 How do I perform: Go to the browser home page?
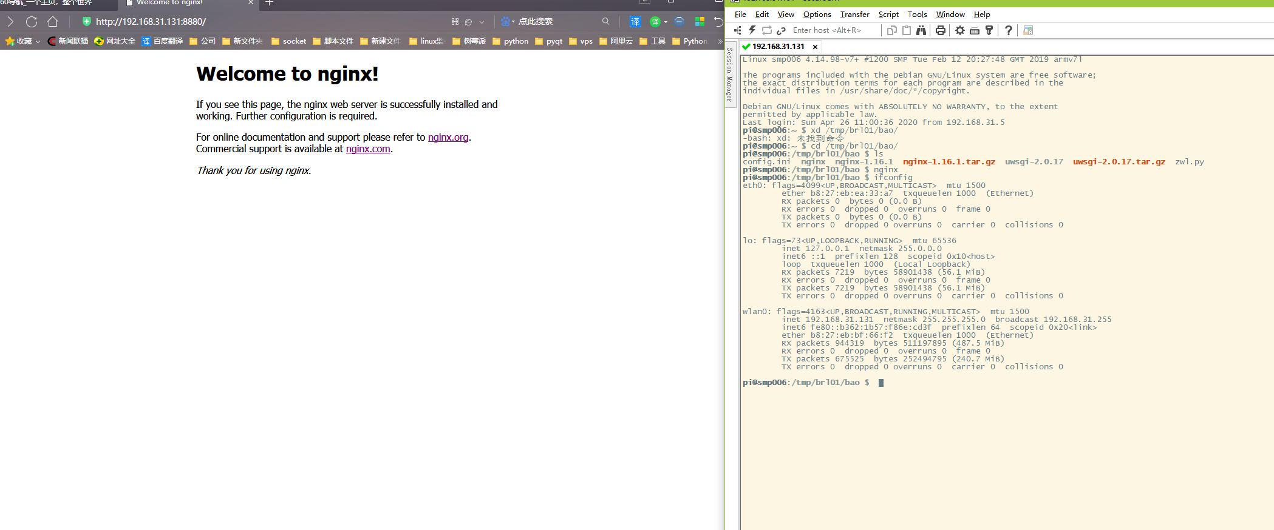tap(53, 22)
